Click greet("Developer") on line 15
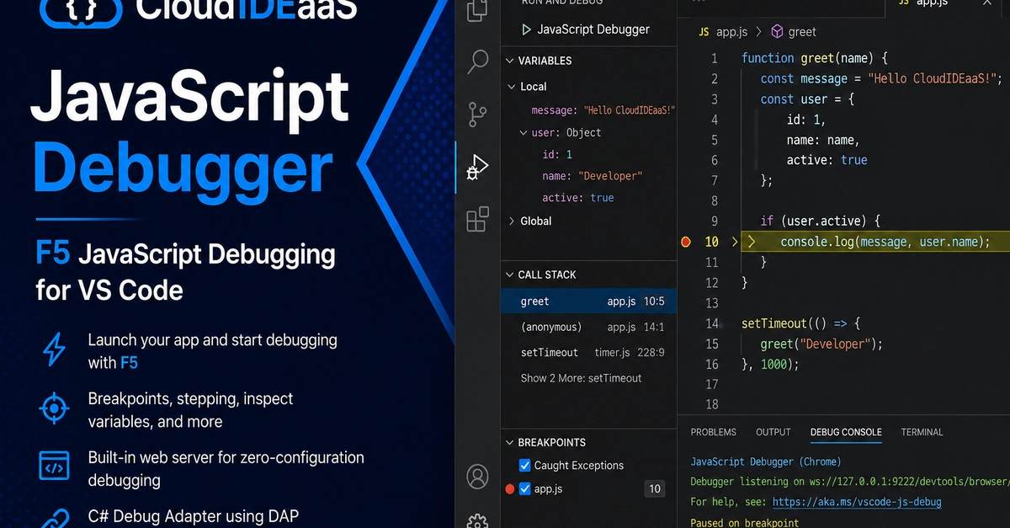This screenshot has width=1010, height=528. [x=822, y=344]
